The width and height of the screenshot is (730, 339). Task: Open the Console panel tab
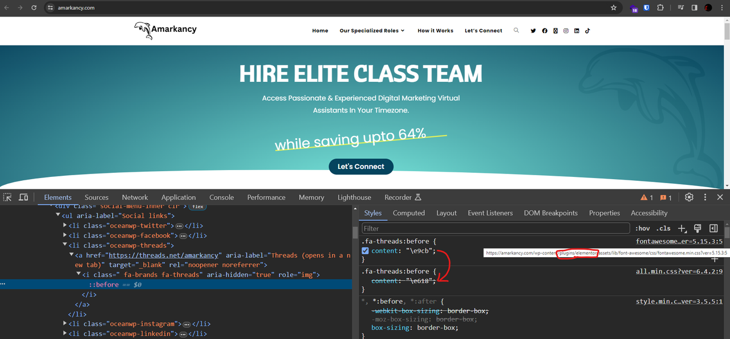[x=221, y=197]
